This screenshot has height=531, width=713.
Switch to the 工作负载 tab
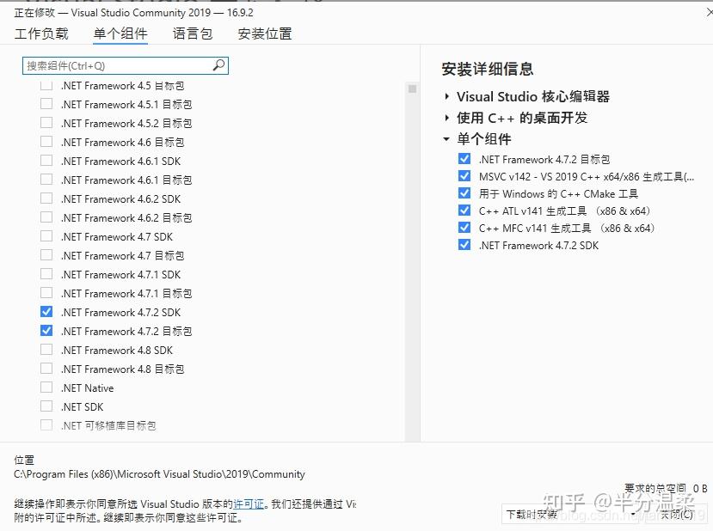click(x=41, y=34)
